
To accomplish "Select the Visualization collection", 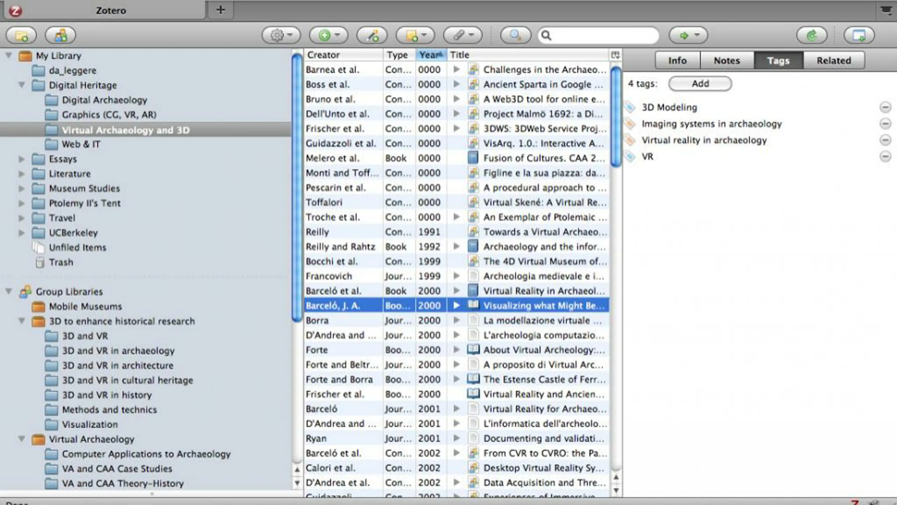I will (x=90, y=424).
